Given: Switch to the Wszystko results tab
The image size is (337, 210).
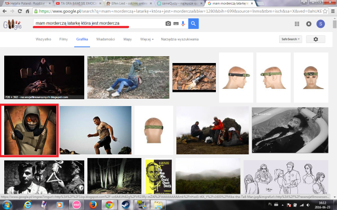Looking at the screenshot, I should 43,39.
